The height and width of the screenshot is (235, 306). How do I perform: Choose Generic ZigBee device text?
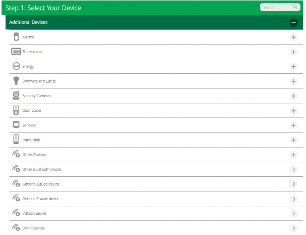40,184
